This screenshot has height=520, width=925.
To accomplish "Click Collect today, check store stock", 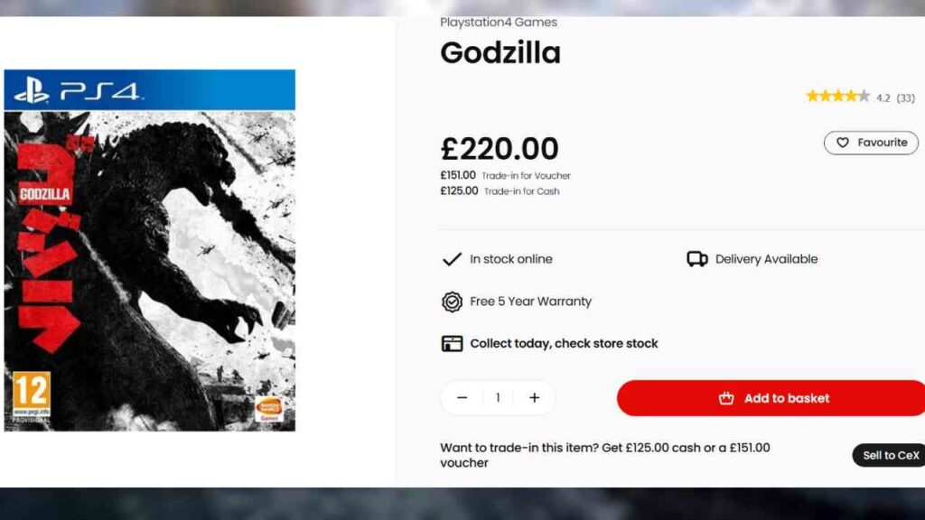I will pyautogui.click(x=564, y=344).
